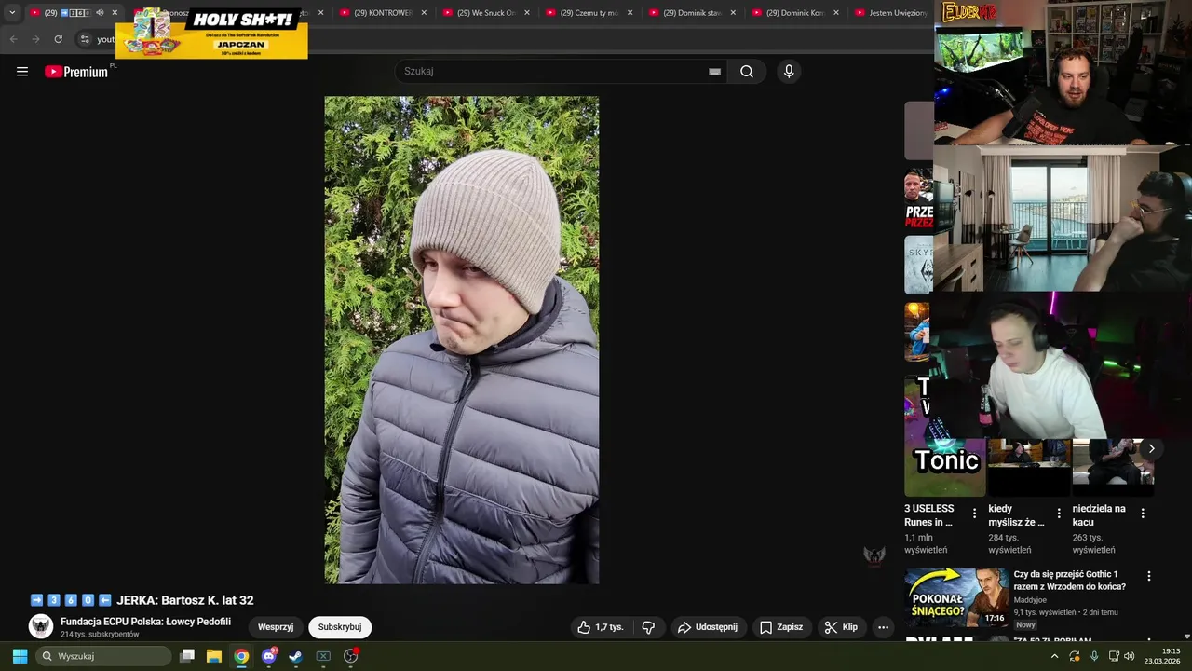Share the video via Udostępnij

[707, 627]
